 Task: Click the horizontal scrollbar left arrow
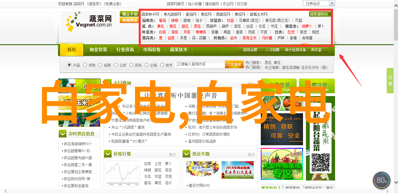point(5,191)
